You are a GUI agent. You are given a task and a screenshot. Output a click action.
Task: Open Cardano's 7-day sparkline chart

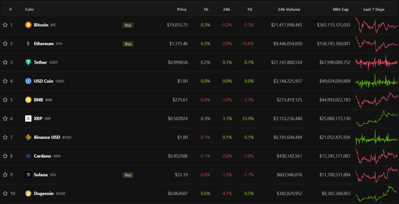376,156
